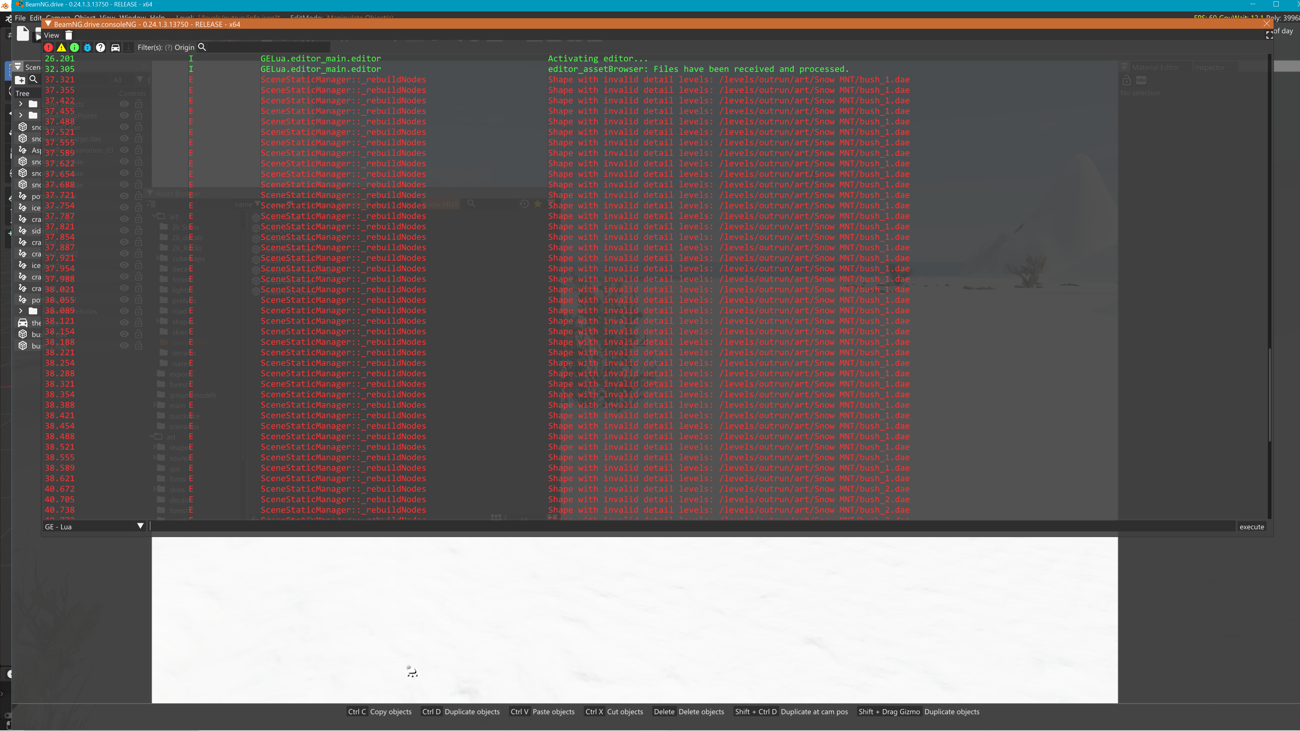
Task: Click the Origin filter label
Action: click(184, 47)
